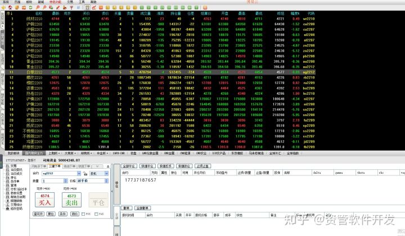Image resolution: width=405 pixels, height=236 pixels.
Task: Open the 特色功能 menu
Action: click(x=55, y=2)
